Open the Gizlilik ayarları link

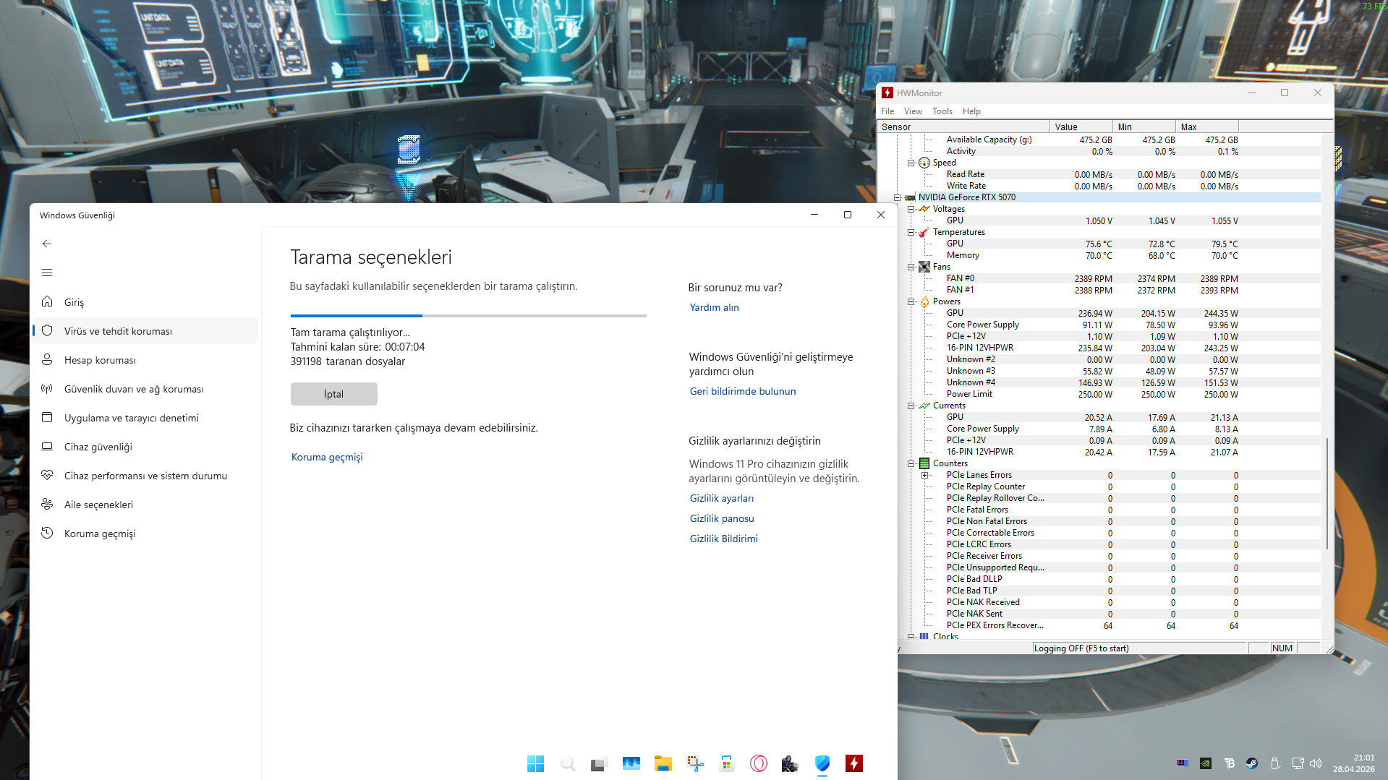722,498
